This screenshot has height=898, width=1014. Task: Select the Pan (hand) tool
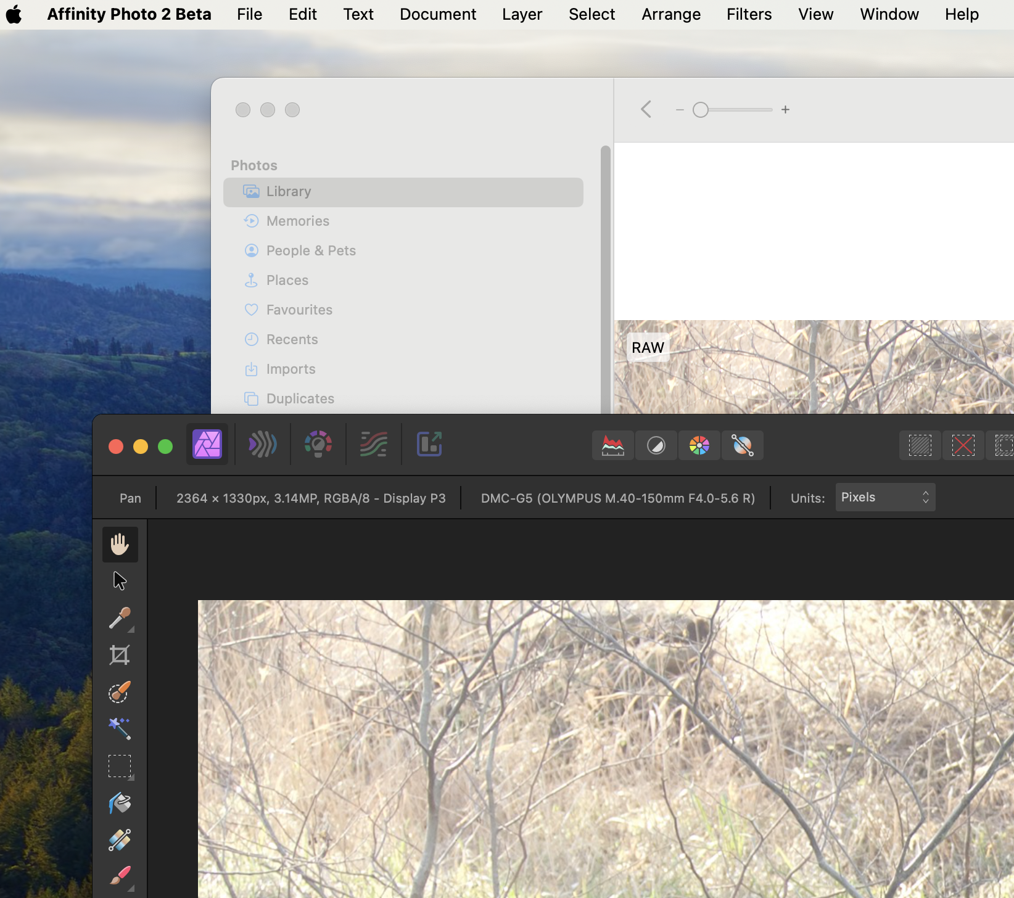(120, 545)
